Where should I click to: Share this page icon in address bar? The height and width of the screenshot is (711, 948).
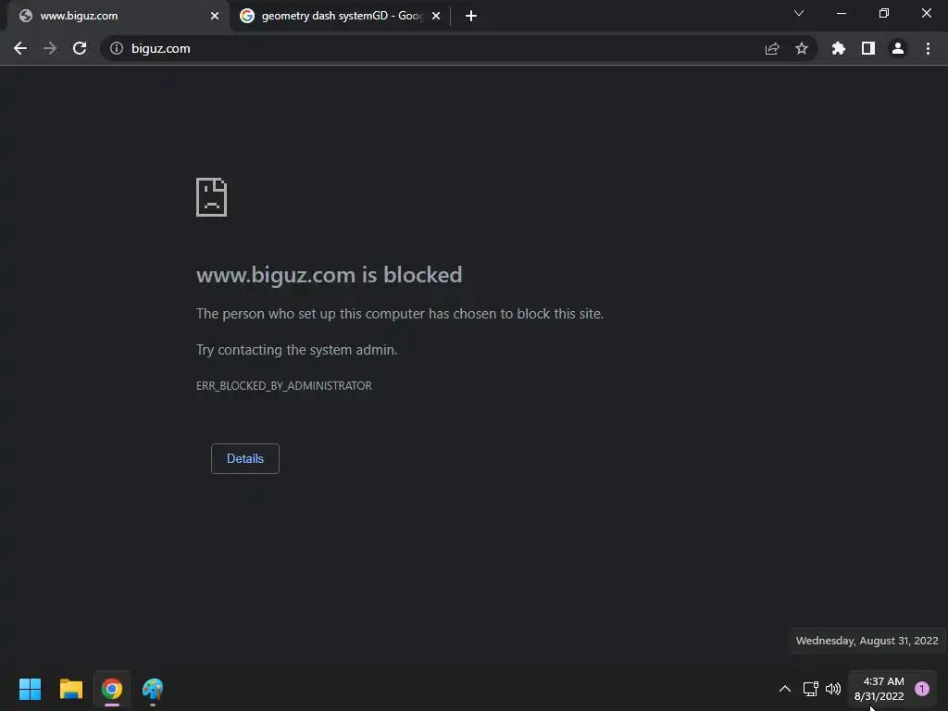[x=772, y=48]
